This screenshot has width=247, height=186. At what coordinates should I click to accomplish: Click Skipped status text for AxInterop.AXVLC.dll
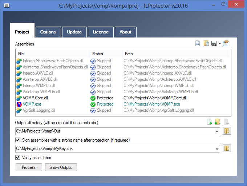coord(104,79)
